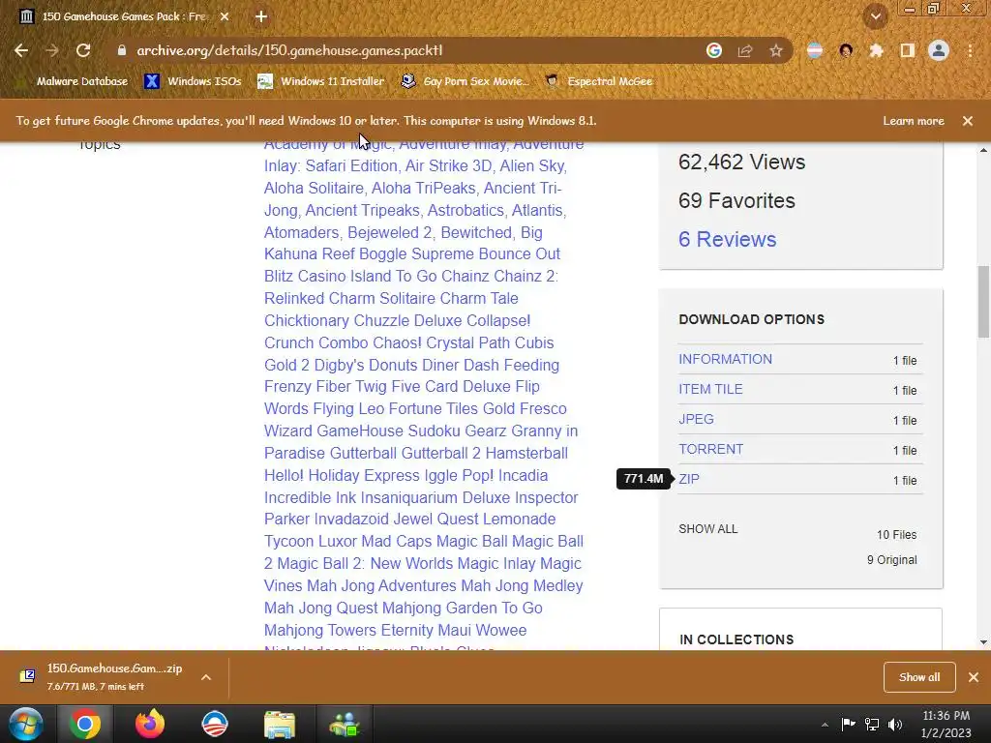
Task: Dismiss the Chrome update notification bar
Action: click(968, 121)
